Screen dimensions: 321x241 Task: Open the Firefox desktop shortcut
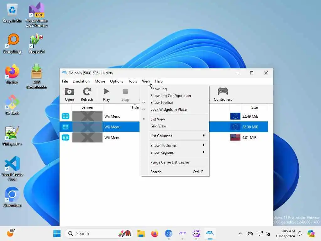[12, 74]
